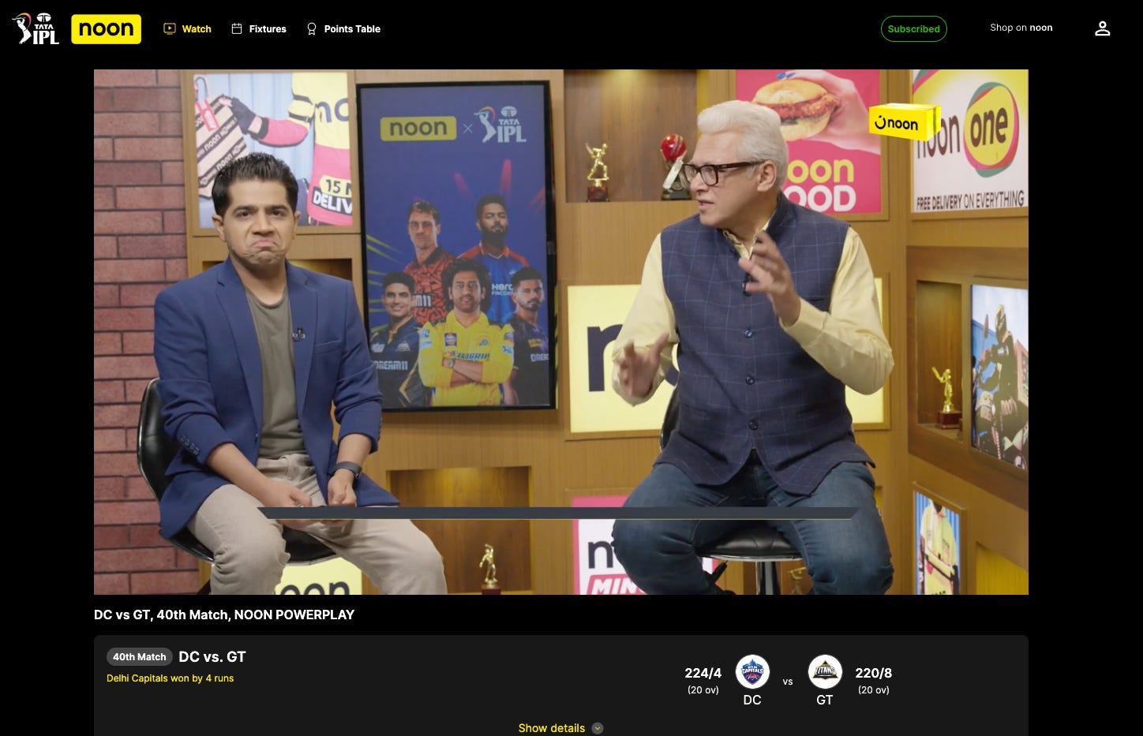1143x736 pixels.
Task: Click the noon watermark in the video
Action: click(x=903, y=122)
